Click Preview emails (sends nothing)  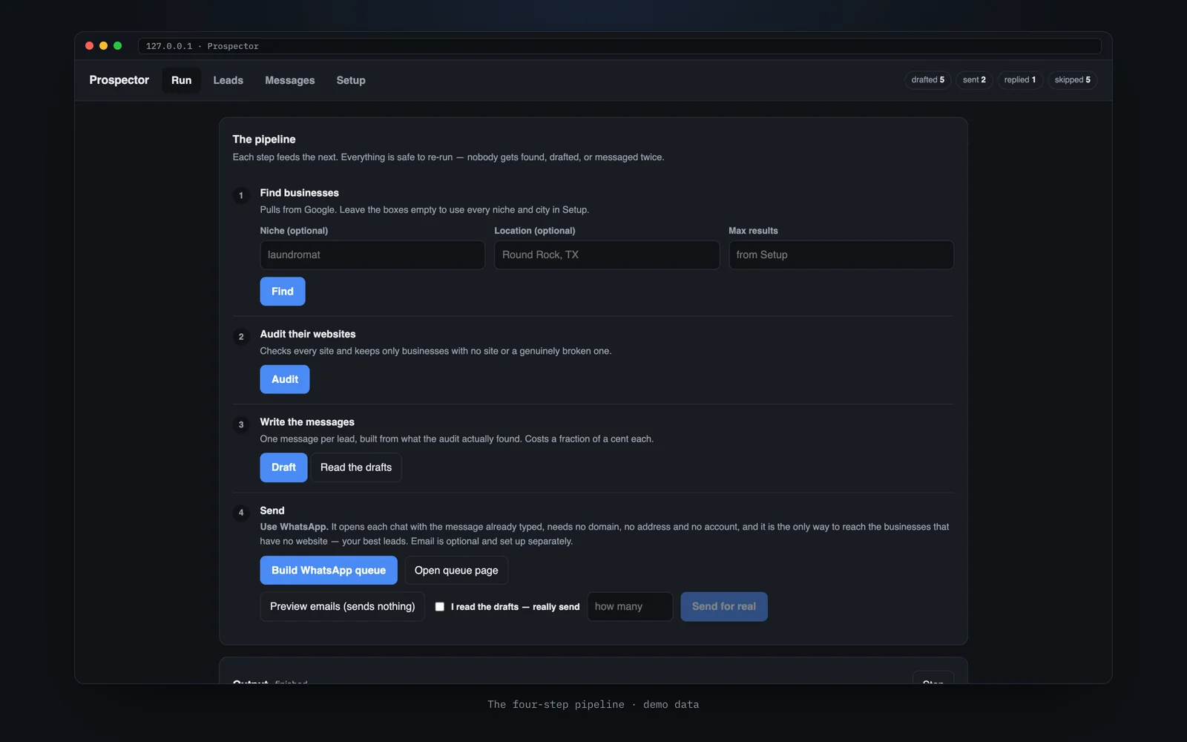[x=343, y=607]
